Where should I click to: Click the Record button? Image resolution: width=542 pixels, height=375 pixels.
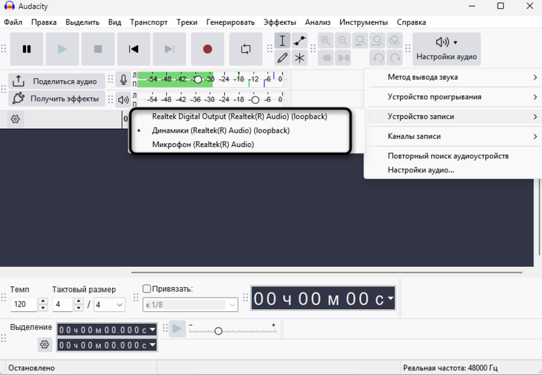click(207, 49)
